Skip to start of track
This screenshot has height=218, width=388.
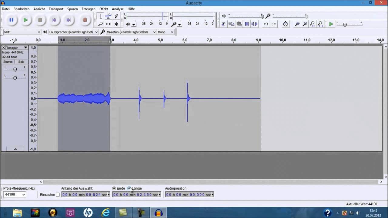pos(54,20)
